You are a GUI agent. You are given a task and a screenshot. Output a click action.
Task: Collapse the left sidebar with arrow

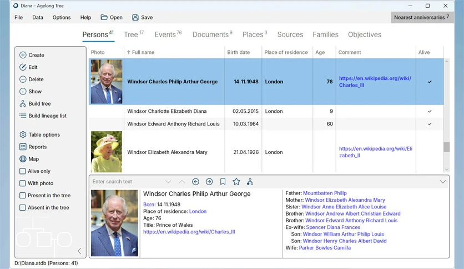(x=79, y=251)
